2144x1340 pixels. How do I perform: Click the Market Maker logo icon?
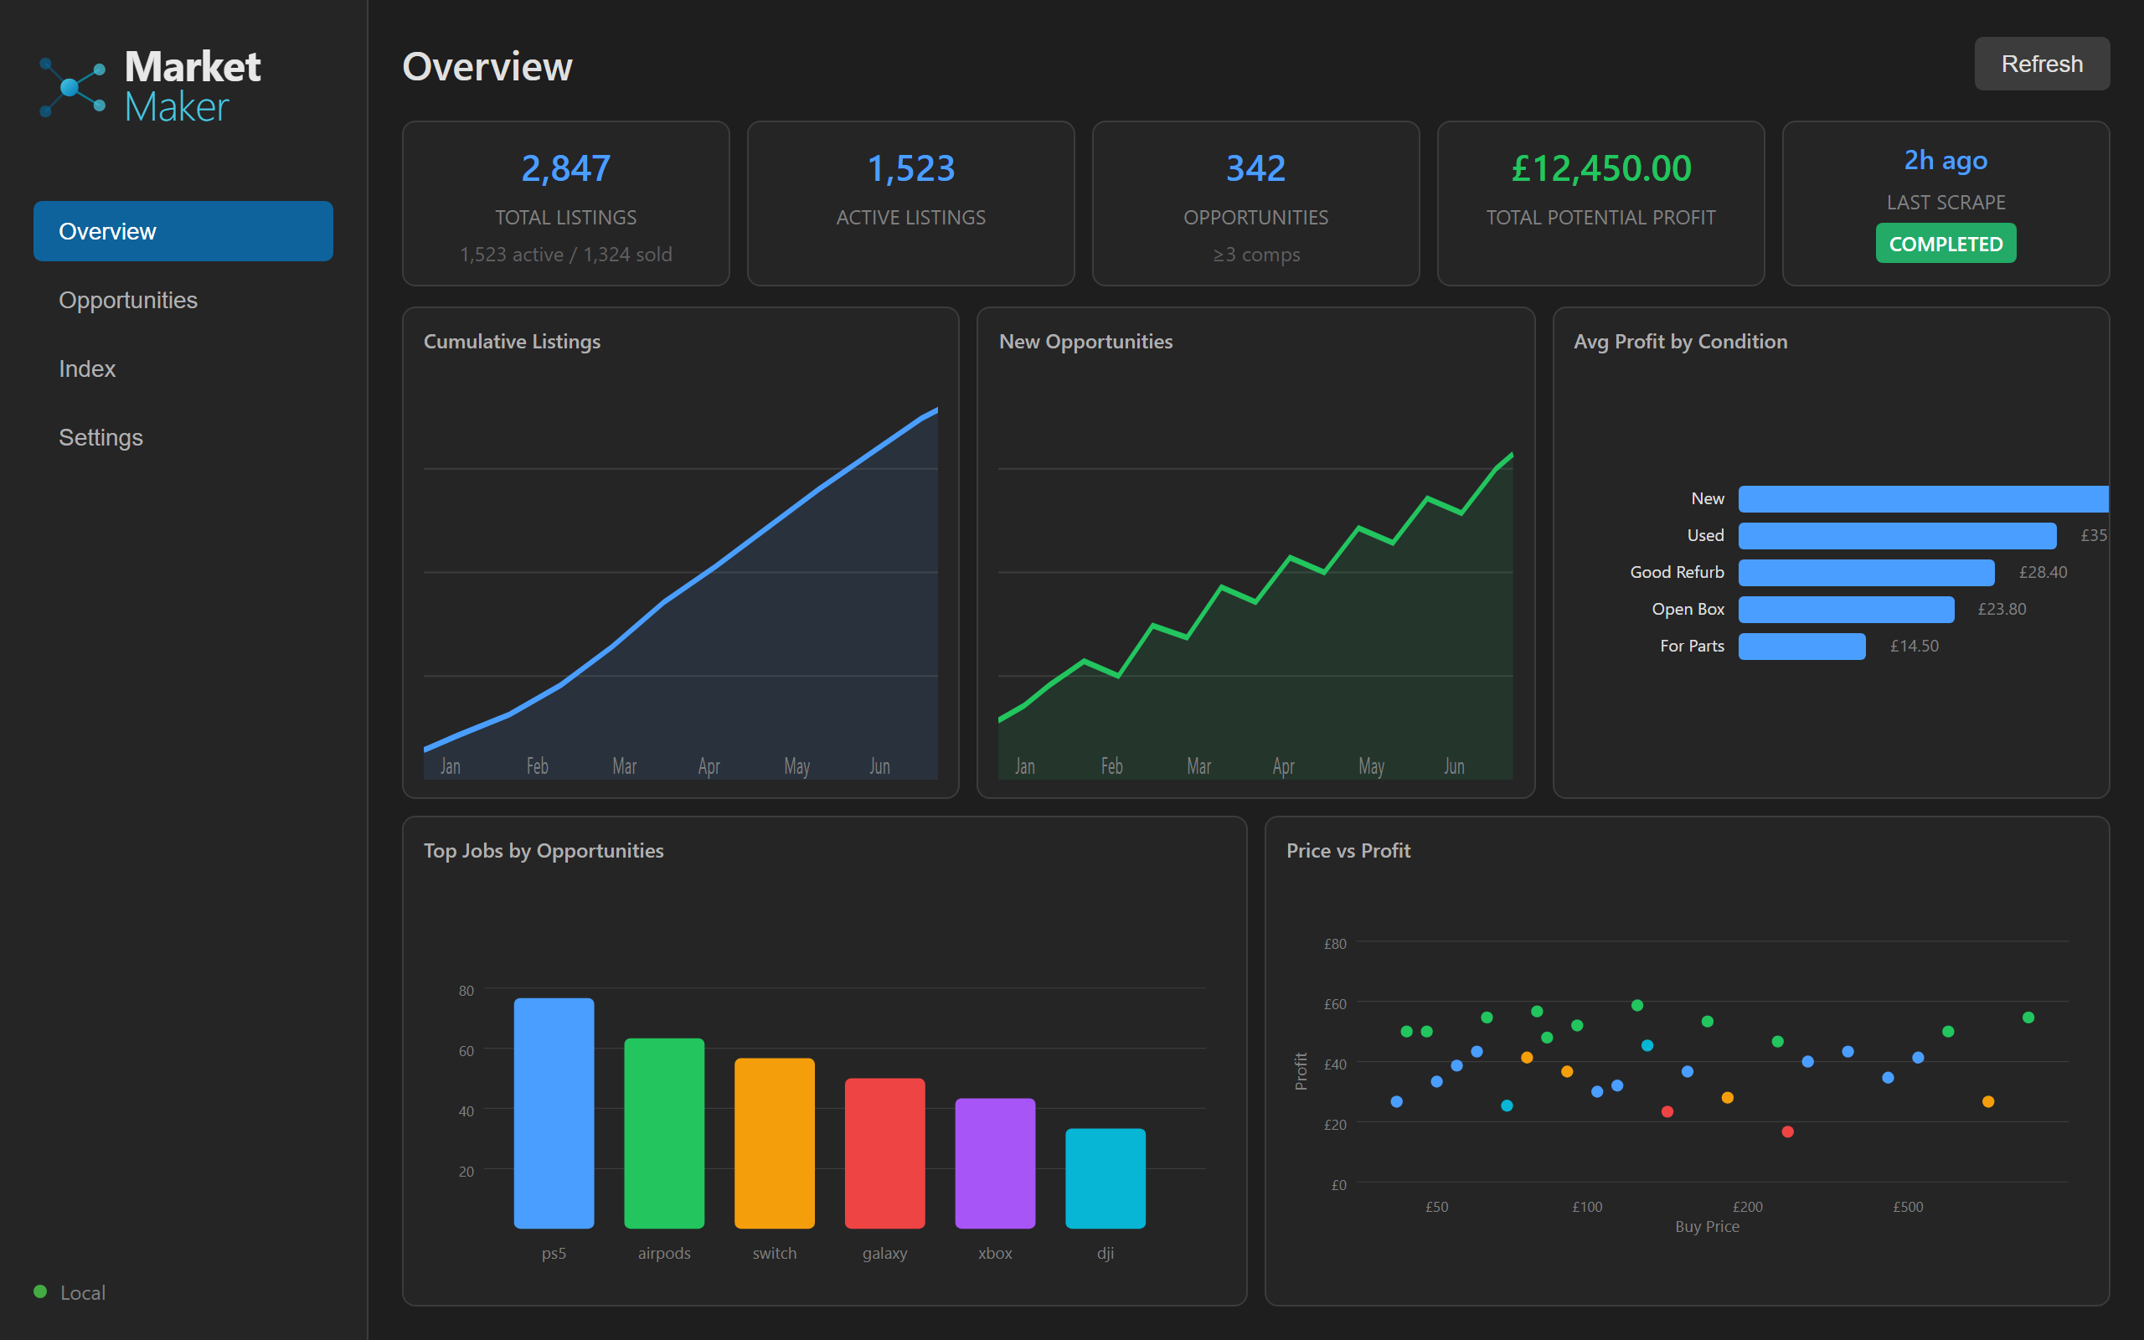(x=71, y=85)
